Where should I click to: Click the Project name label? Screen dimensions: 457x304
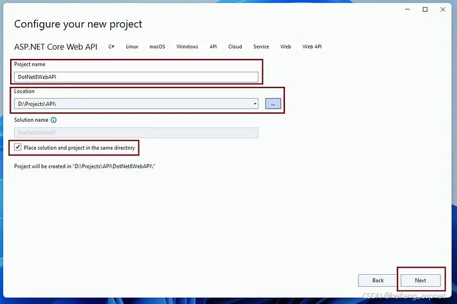click(x=30, y=64)
